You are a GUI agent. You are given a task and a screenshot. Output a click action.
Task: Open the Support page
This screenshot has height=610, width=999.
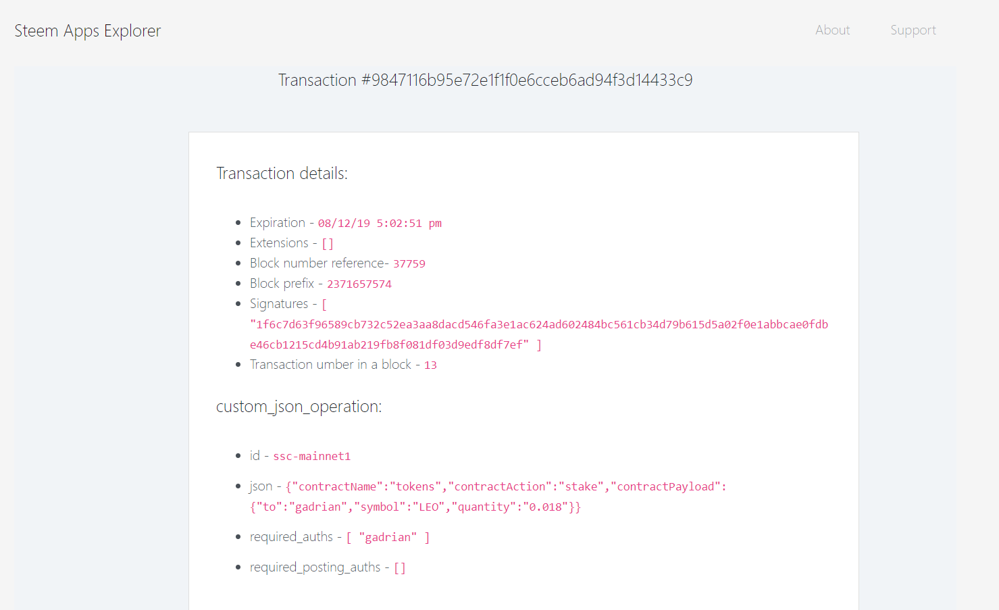point(913,30)
